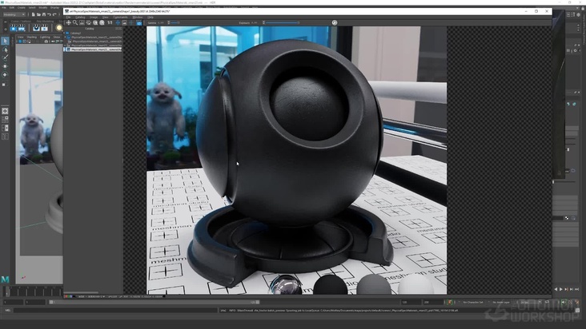Image resolution: width=586 pixels, height=329 pixels.
Task: Open the Modeling menu set dropdown
Action: click(x=14, y=14)
